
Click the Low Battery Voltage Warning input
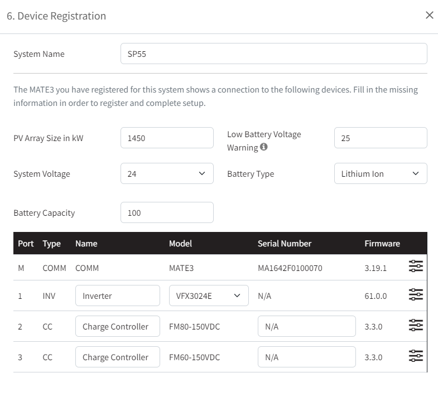coord(381,138)
